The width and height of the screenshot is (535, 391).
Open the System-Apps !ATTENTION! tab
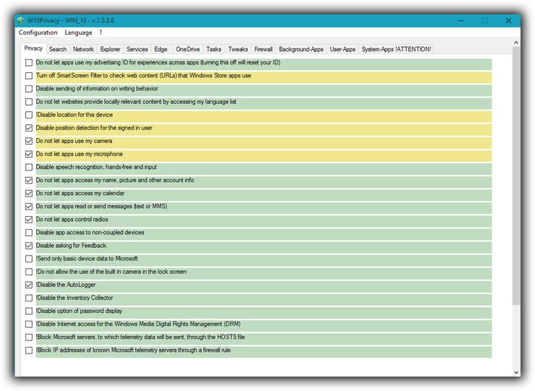coord(396,49)
